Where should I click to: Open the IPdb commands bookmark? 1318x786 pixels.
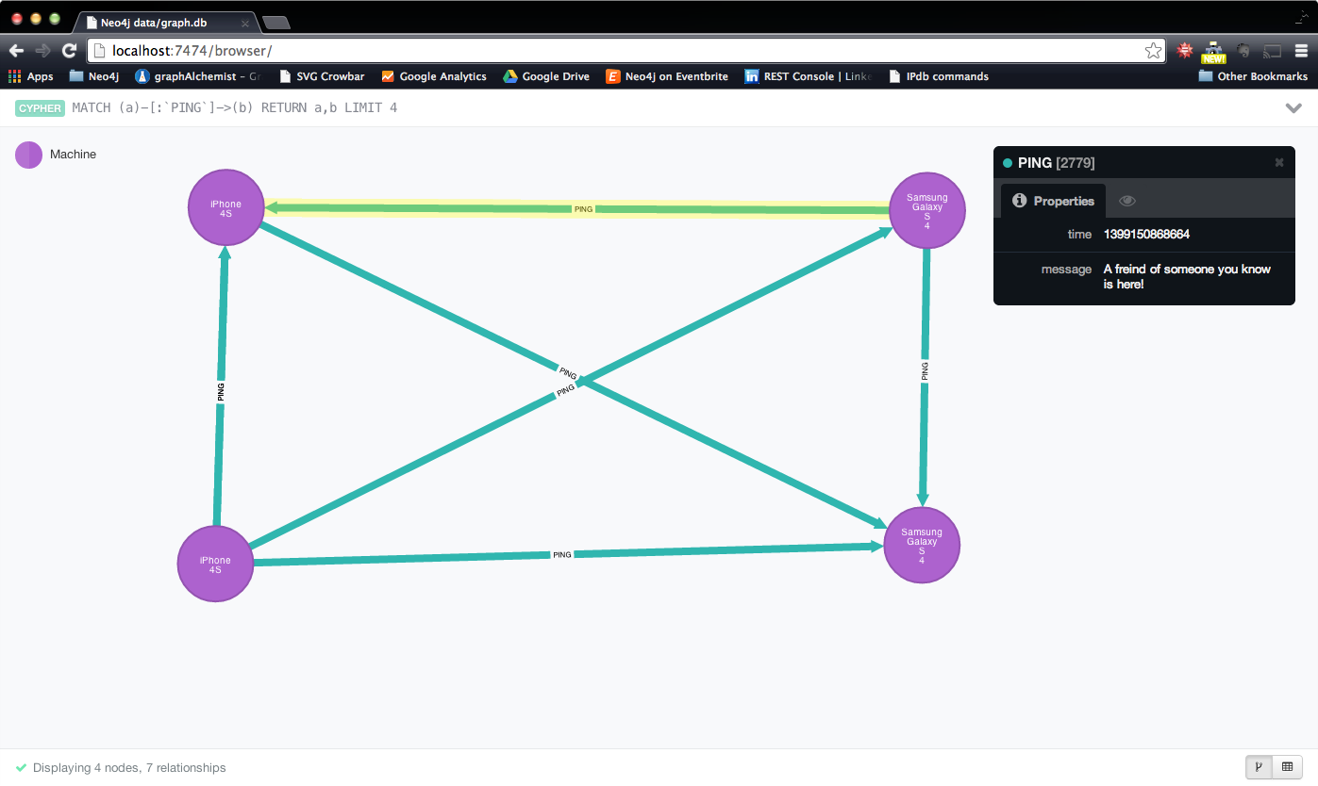coord(939,76)
